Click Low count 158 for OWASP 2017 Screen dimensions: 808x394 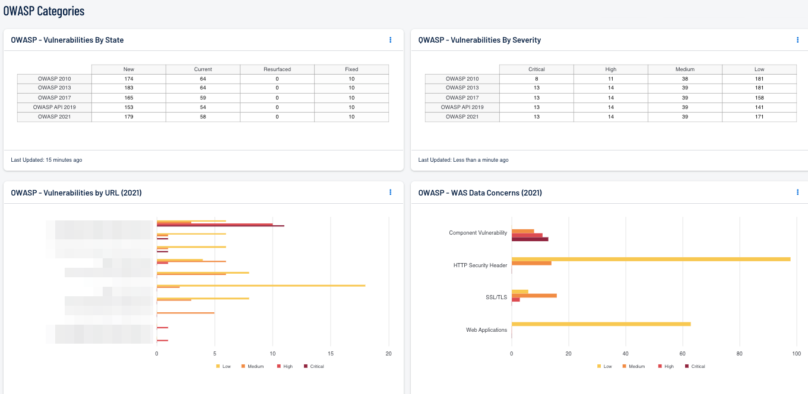759,98
